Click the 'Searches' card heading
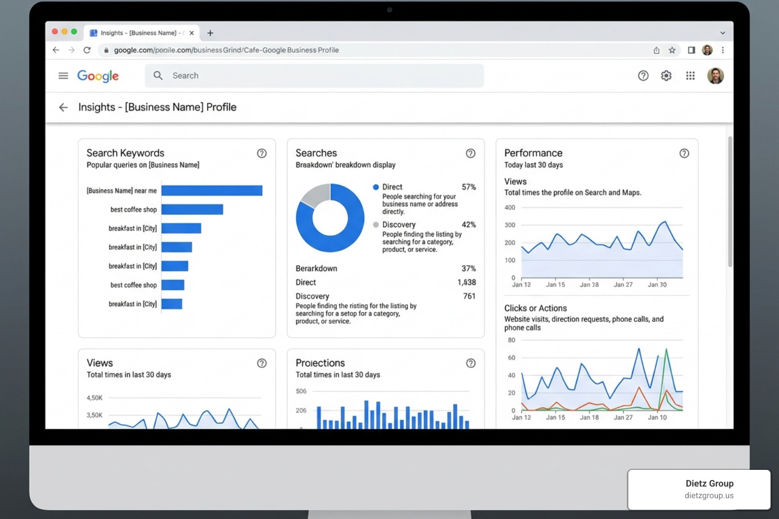 (316, 153)
